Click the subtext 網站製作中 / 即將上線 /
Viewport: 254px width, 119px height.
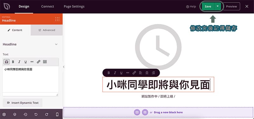pyautogui.click(x=158, y=97)
